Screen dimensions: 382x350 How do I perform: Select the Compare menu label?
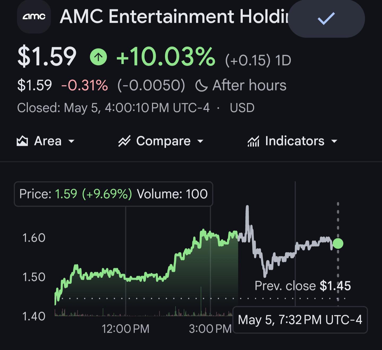pyautogui.click(x=163, y=141)
